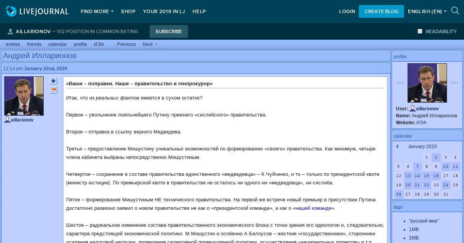The width and height of the screenshot is (464, 243).
Task: Go to previous month in calendar
Action: point(397,147)
